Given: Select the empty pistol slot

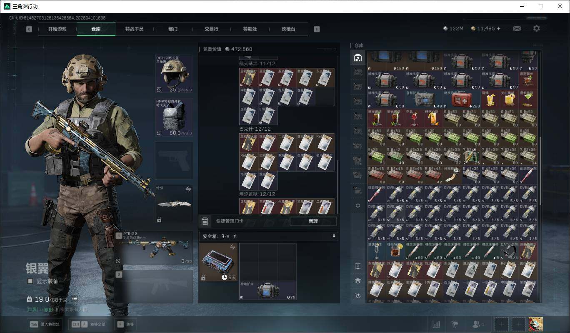Looking at the screenshot, I should tap(174, 161).
